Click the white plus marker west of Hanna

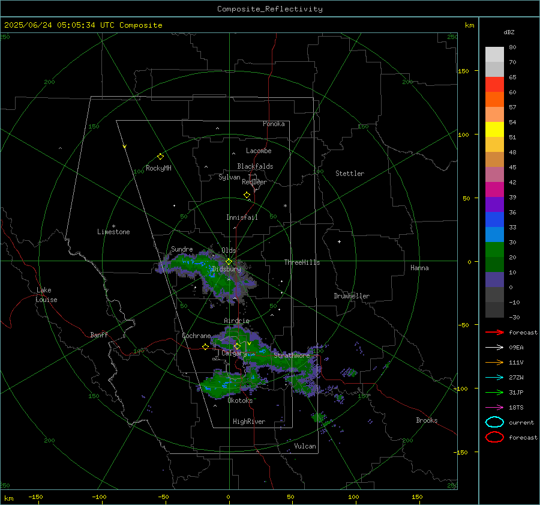point(339,241)
